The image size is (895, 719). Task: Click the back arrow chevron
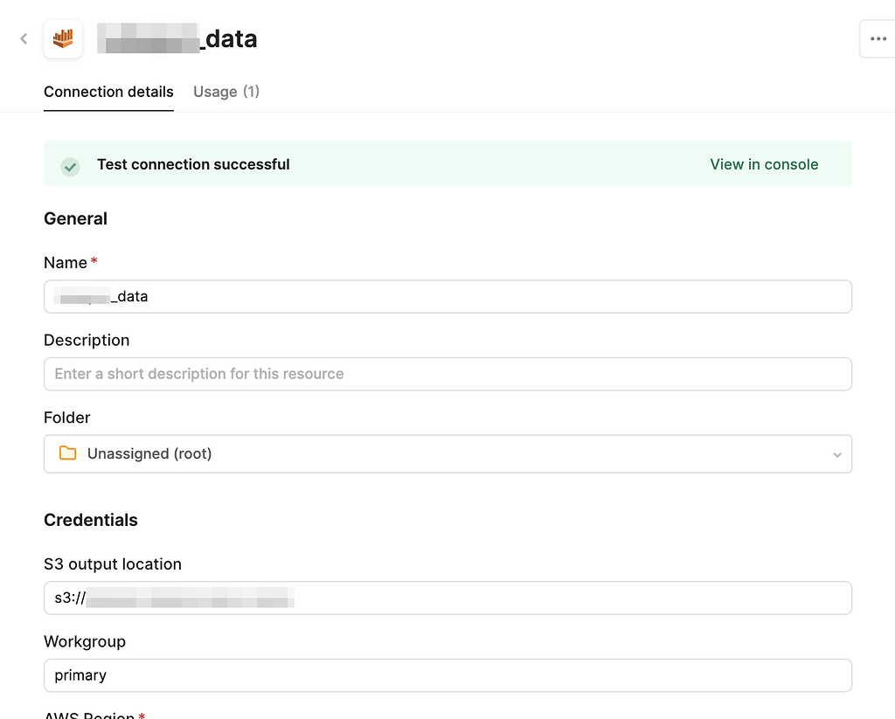pos(23,38)
